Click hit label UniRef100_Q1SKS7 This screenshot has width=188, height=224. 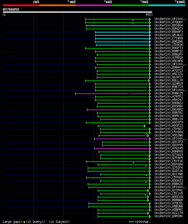169,77
